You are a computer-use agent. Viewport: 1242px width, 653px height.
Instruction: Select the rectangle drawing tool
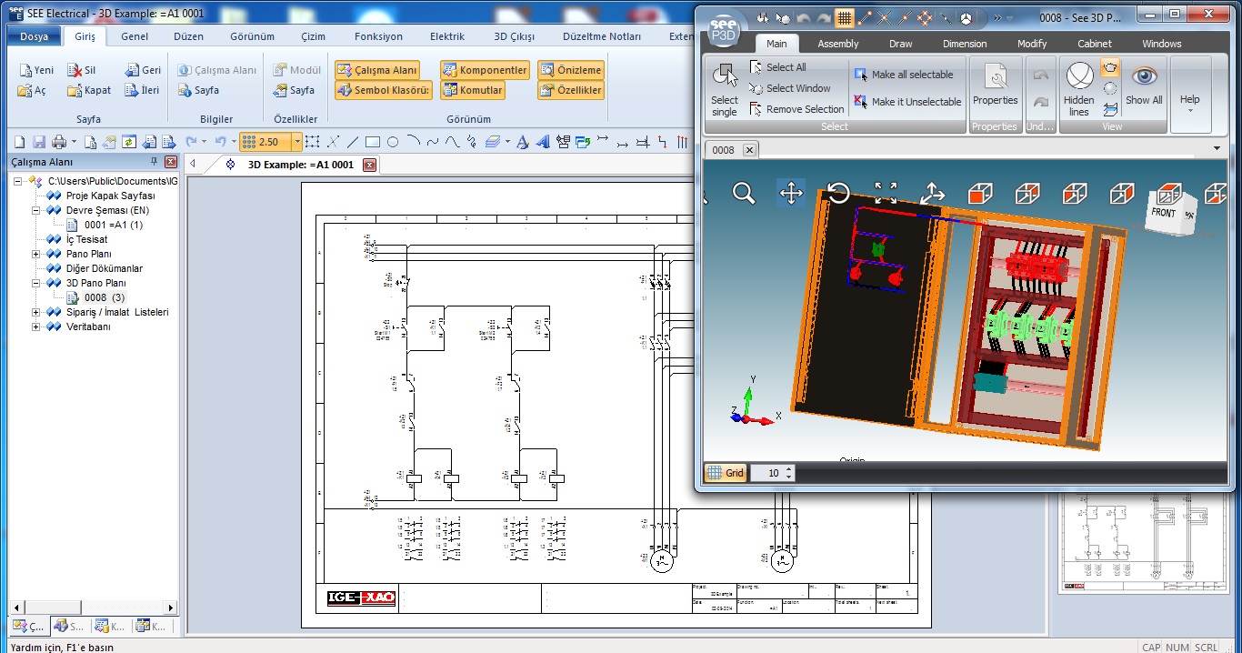[x=373, y=142]
